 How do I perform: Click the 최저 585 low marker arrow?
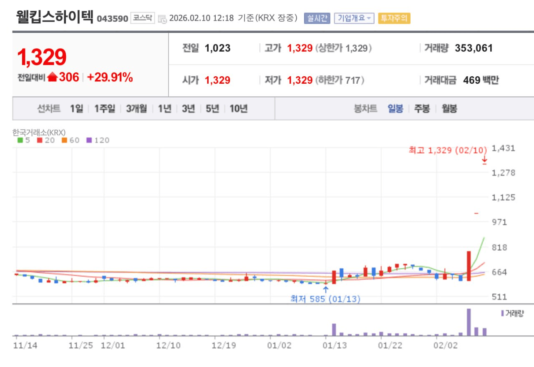[x=325, y=289]
